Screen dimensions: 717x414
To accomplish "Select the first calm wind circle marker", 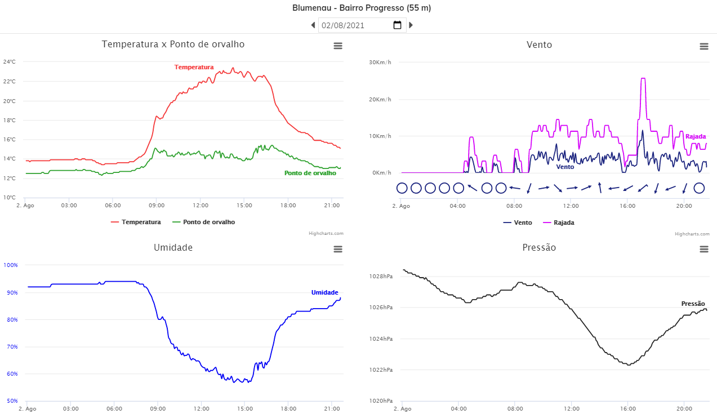I will 402,188.
